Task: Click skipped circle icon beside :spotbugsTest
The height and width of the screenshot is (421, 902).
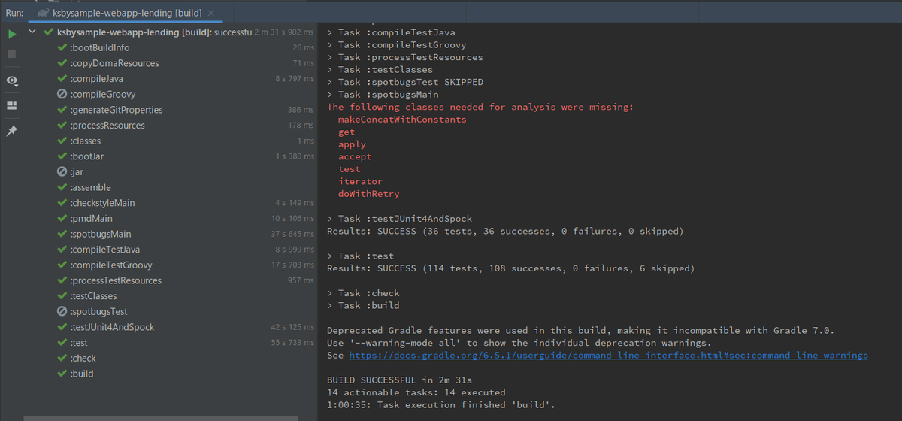Action: pos(63,311)
